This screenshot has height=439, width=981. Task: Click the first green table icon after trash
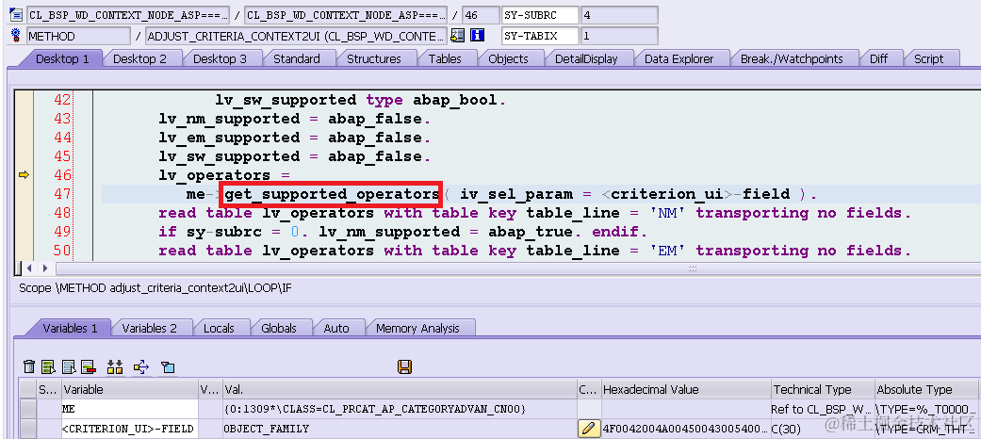tap(48, 367)
